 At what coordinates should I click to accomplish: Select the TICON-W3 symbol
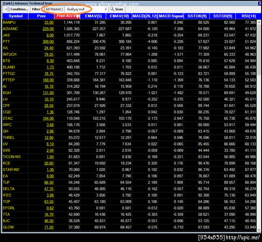pos(11,157)
